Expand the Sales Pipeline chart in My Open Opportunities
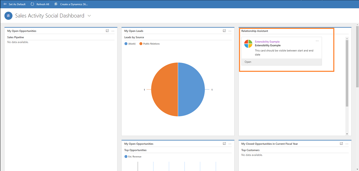Viewport: 359px width, 171px height. [107, 31]
